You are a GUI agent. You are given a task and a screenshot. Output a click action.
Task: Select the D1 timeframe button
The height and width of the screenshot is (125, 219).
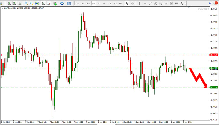tap(109, 3)
